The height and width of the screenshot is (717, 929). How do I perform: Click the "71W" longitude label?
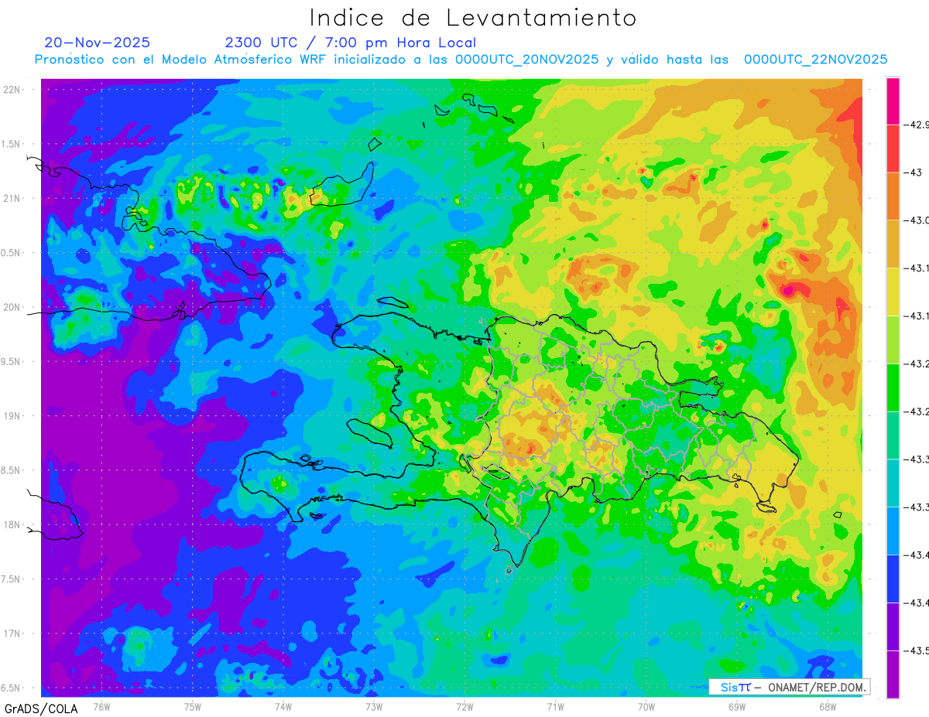[x=555, y=706]
